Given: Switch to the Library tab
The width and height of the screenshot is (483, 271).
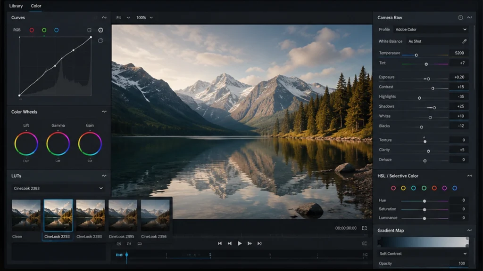Looking at the screenshot, I should tap(16, 6).
